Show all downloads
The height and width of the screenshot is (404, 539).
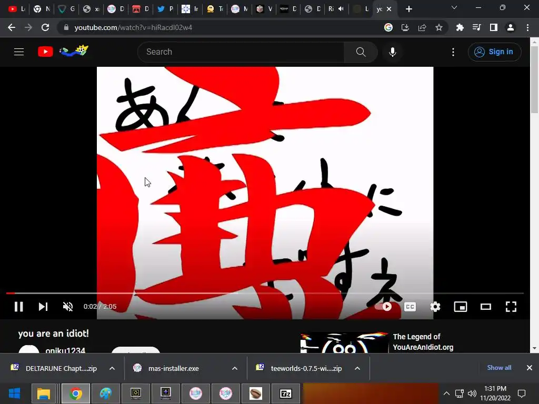click(499, 368)
